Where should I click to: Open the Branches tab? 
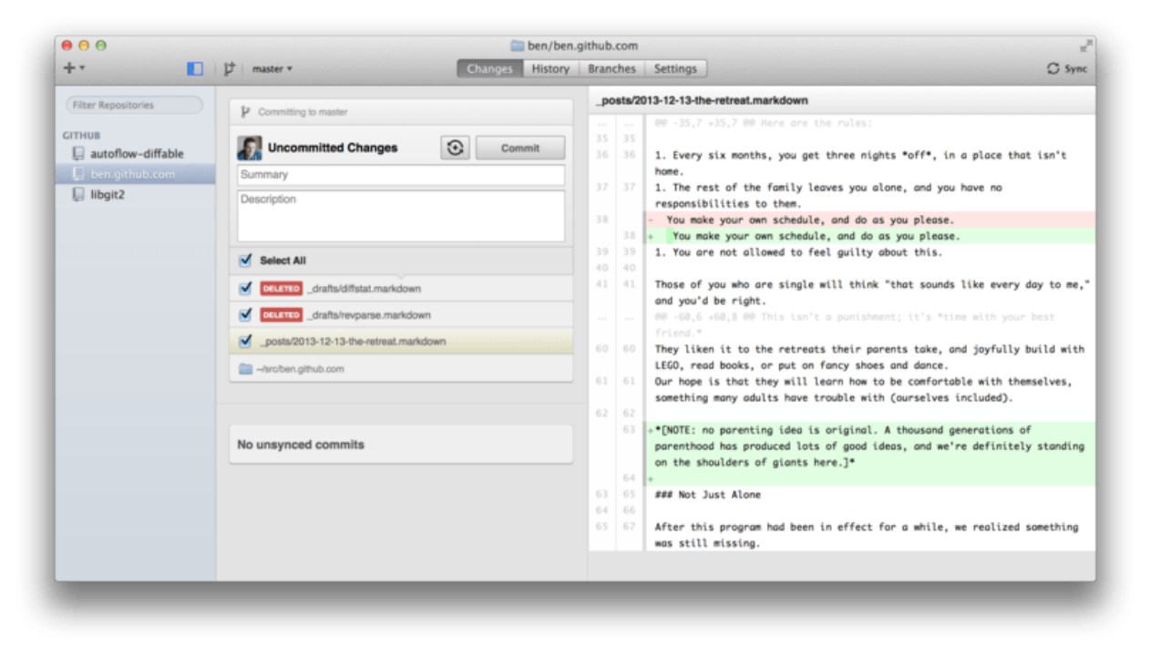(x=611, y=68)
